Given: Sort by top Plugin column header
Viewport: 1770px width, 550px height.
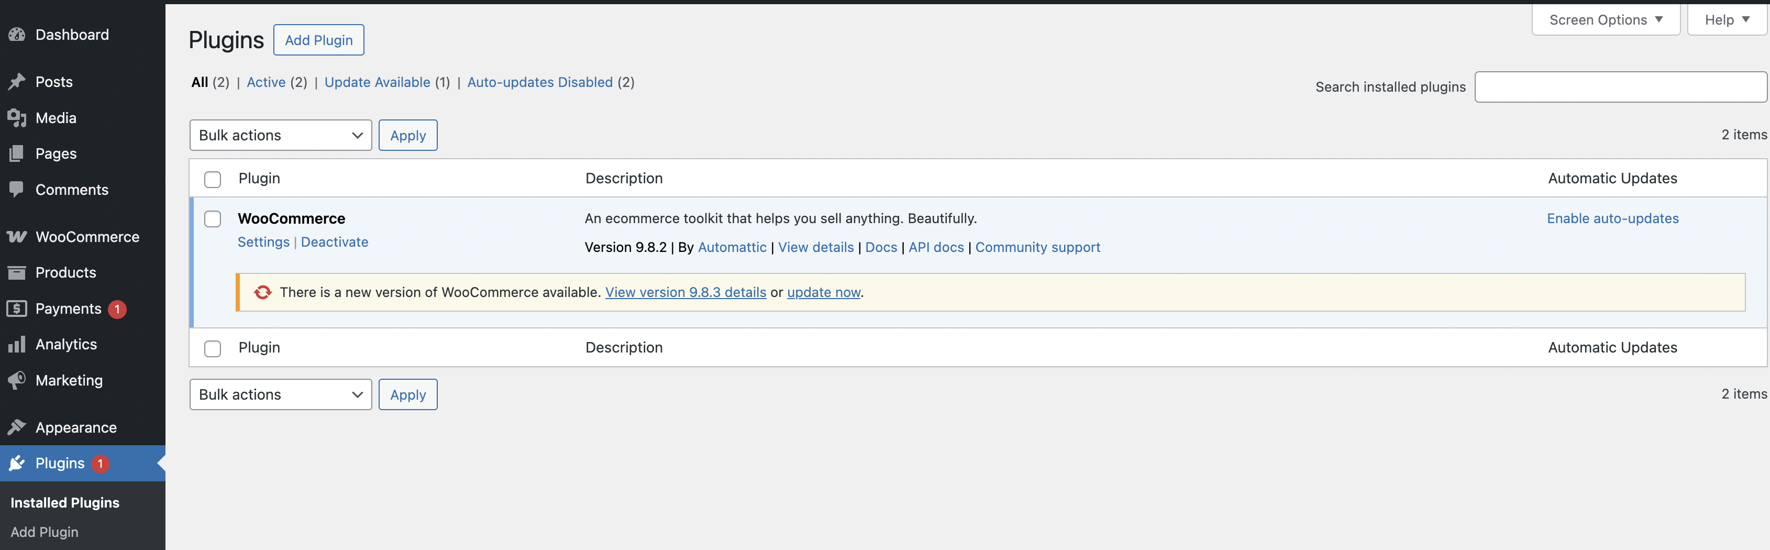Looking at the screenshot, I should click(x=259, y=179).
